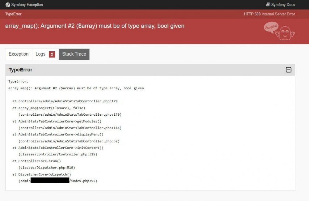
Task: Switch to the Exception tab
Action: 19,54
